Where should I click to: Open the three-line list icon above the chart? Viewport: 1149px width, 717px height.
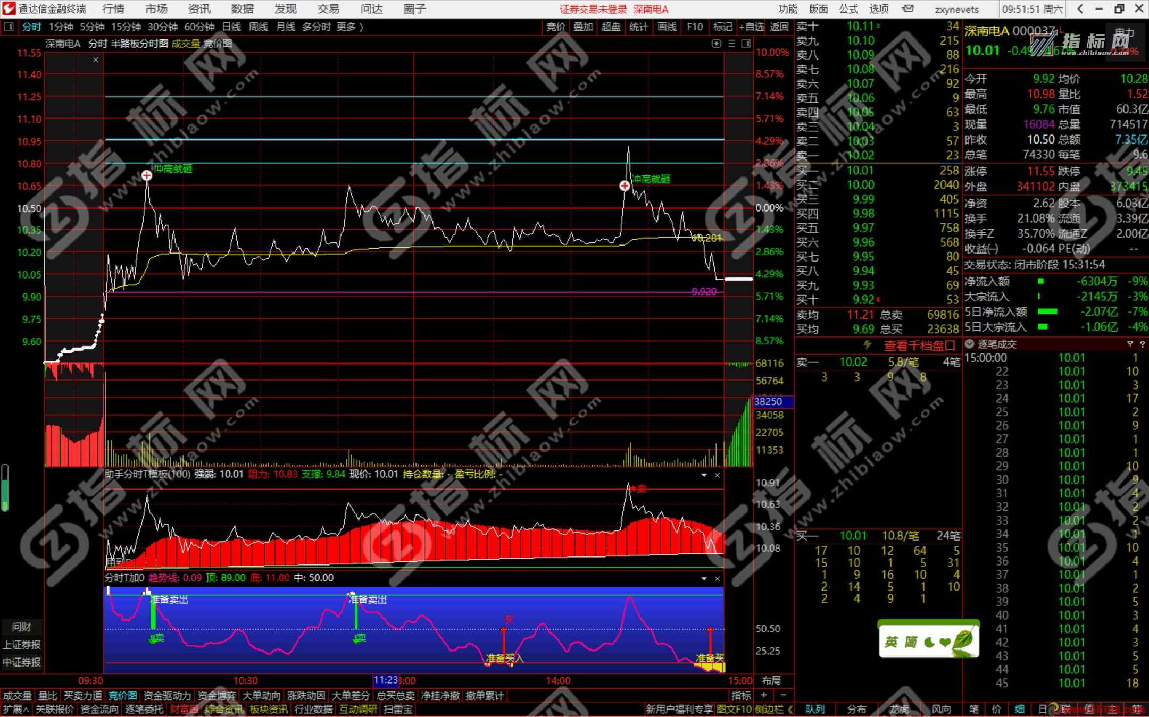pyautogui.click(x=731, y=44)
